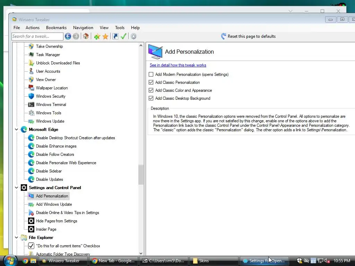This screenshot has height=266, width=355.
Task: Open File Explorer from taskbar quick launch
Action: coord(33,261)
